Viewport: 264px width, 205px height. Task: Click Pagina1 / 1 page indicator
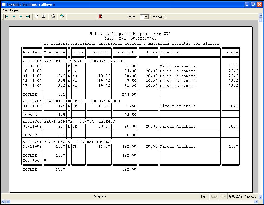pyautogui.click(x=159, y=17)
